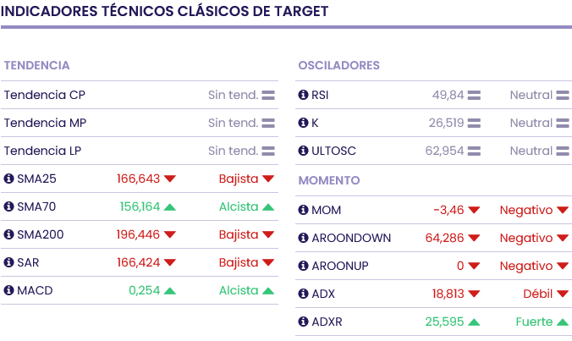Click the green up arrow beside Alcista MACD
The width and height of the screenshot is (572, 341).
click(x=268, y=290)
